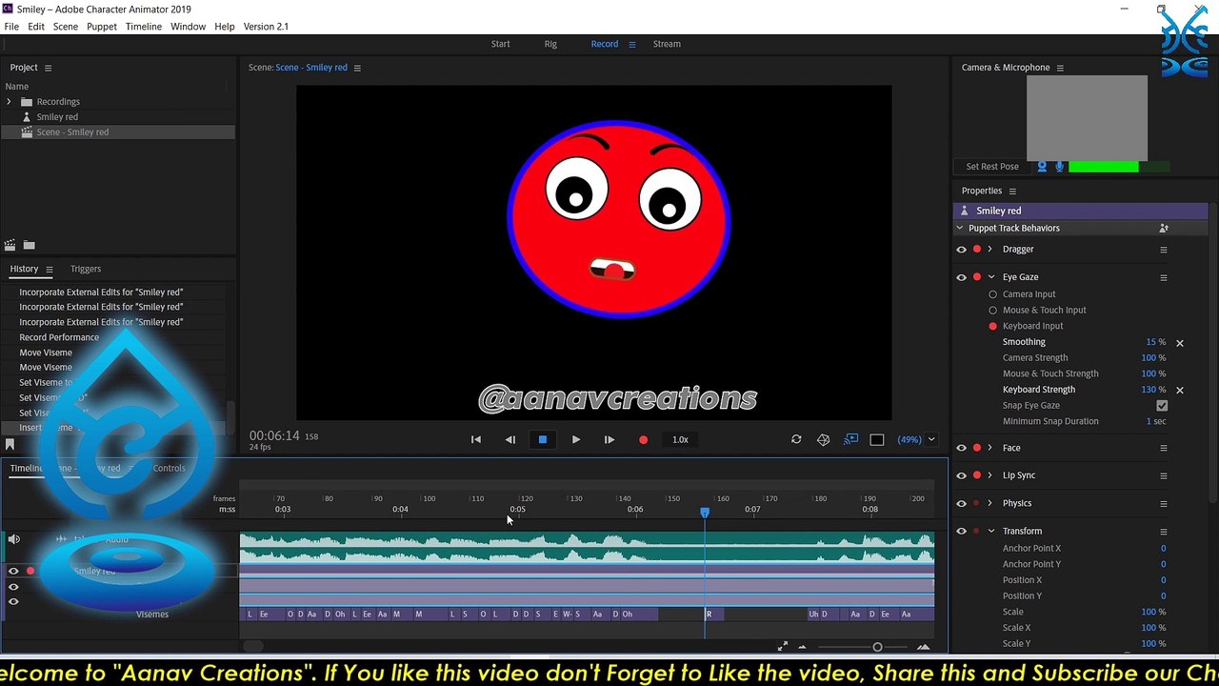Open Lip Sync behavior menu

(x=1163, y=475)
